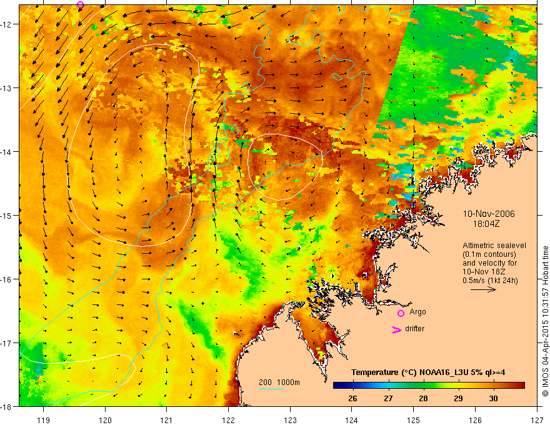Click the 29 value on temperature scale
This screenshot has height=425, width=550.
[x=458, y=399]
